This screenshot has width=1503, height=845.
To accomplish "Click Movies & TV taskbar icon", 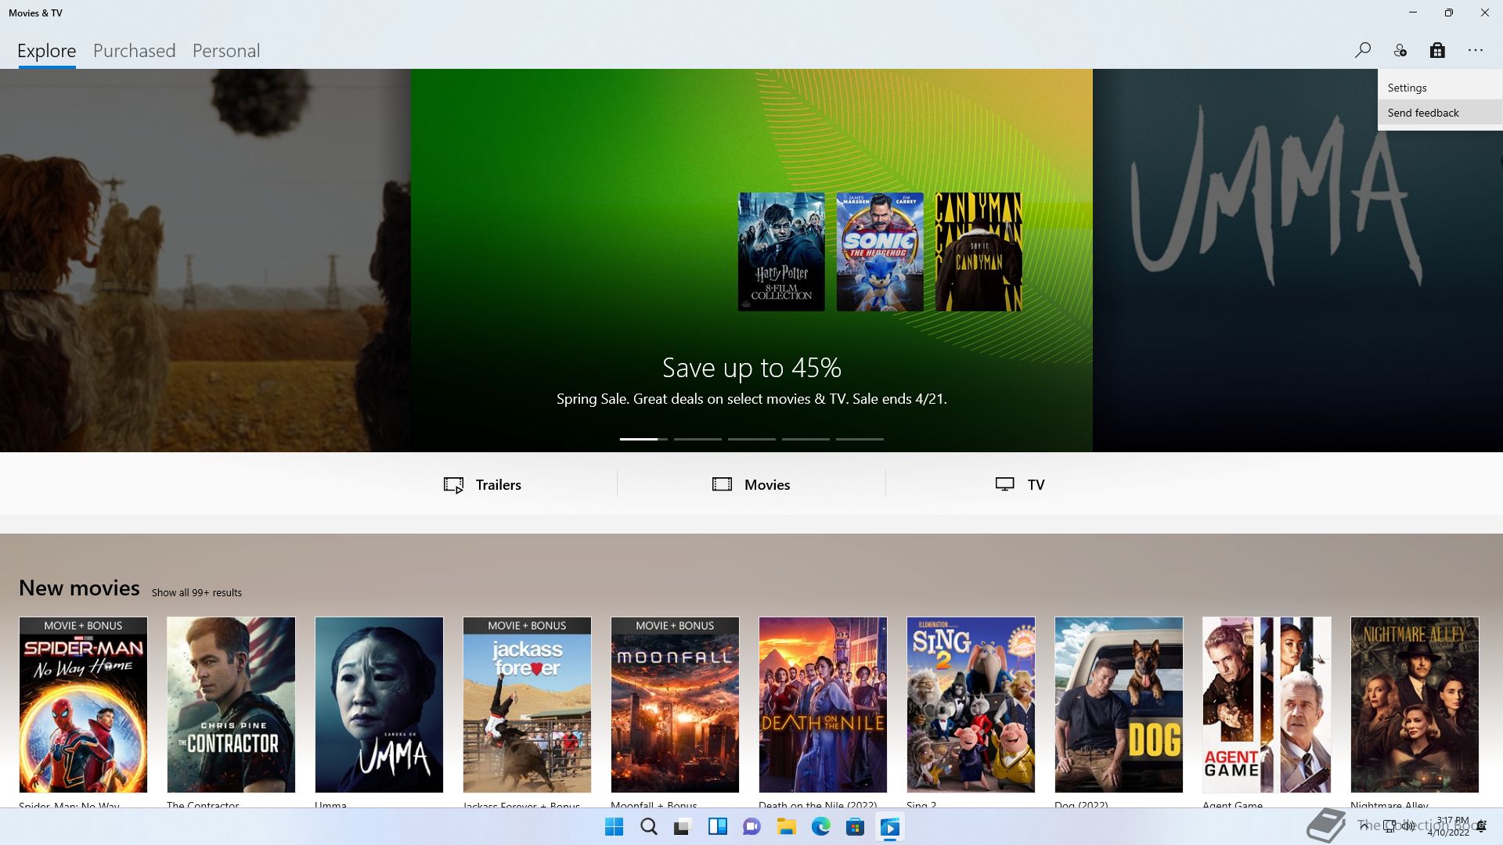I will pyautogui.click(x=890, y=827).
